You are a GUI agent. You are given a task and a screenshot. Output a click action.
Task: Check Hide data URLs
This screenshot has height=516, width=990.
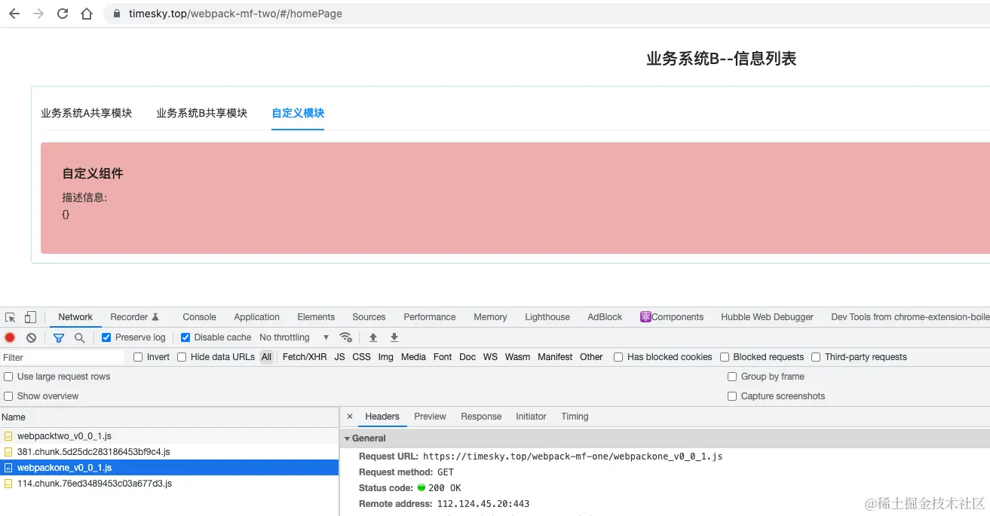pos(182,357)
